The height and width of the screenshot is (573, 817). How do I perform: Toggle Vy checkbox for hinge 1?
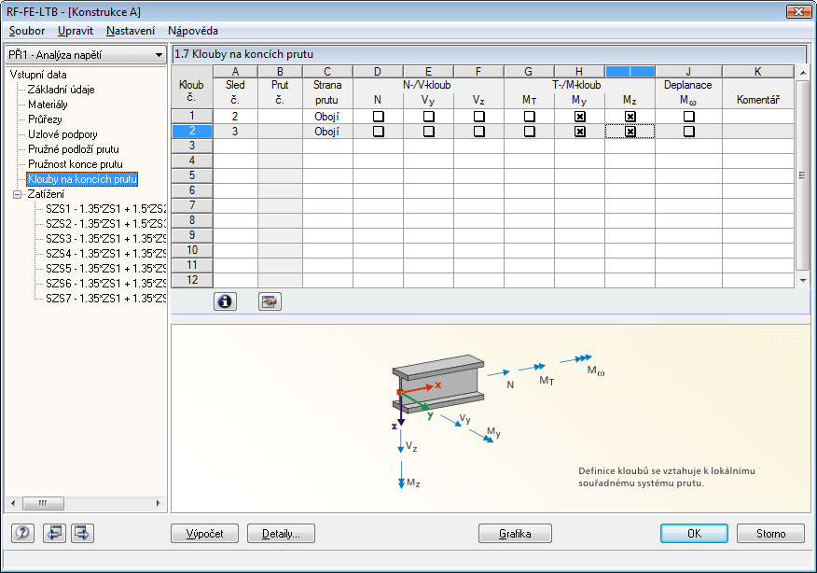[428, 117]
